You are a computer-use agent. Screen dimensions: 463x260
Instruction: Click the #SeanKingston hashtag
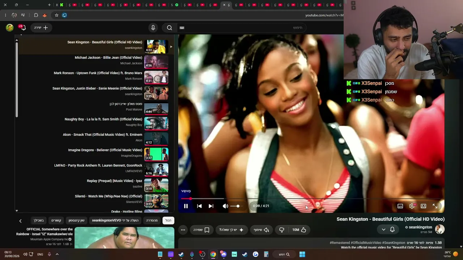tap(394, 243)
